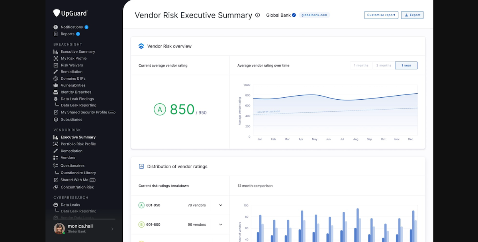Select the Risk Waivers icon in the sidebar
The image size is (478, 242).
pos(56,65)
